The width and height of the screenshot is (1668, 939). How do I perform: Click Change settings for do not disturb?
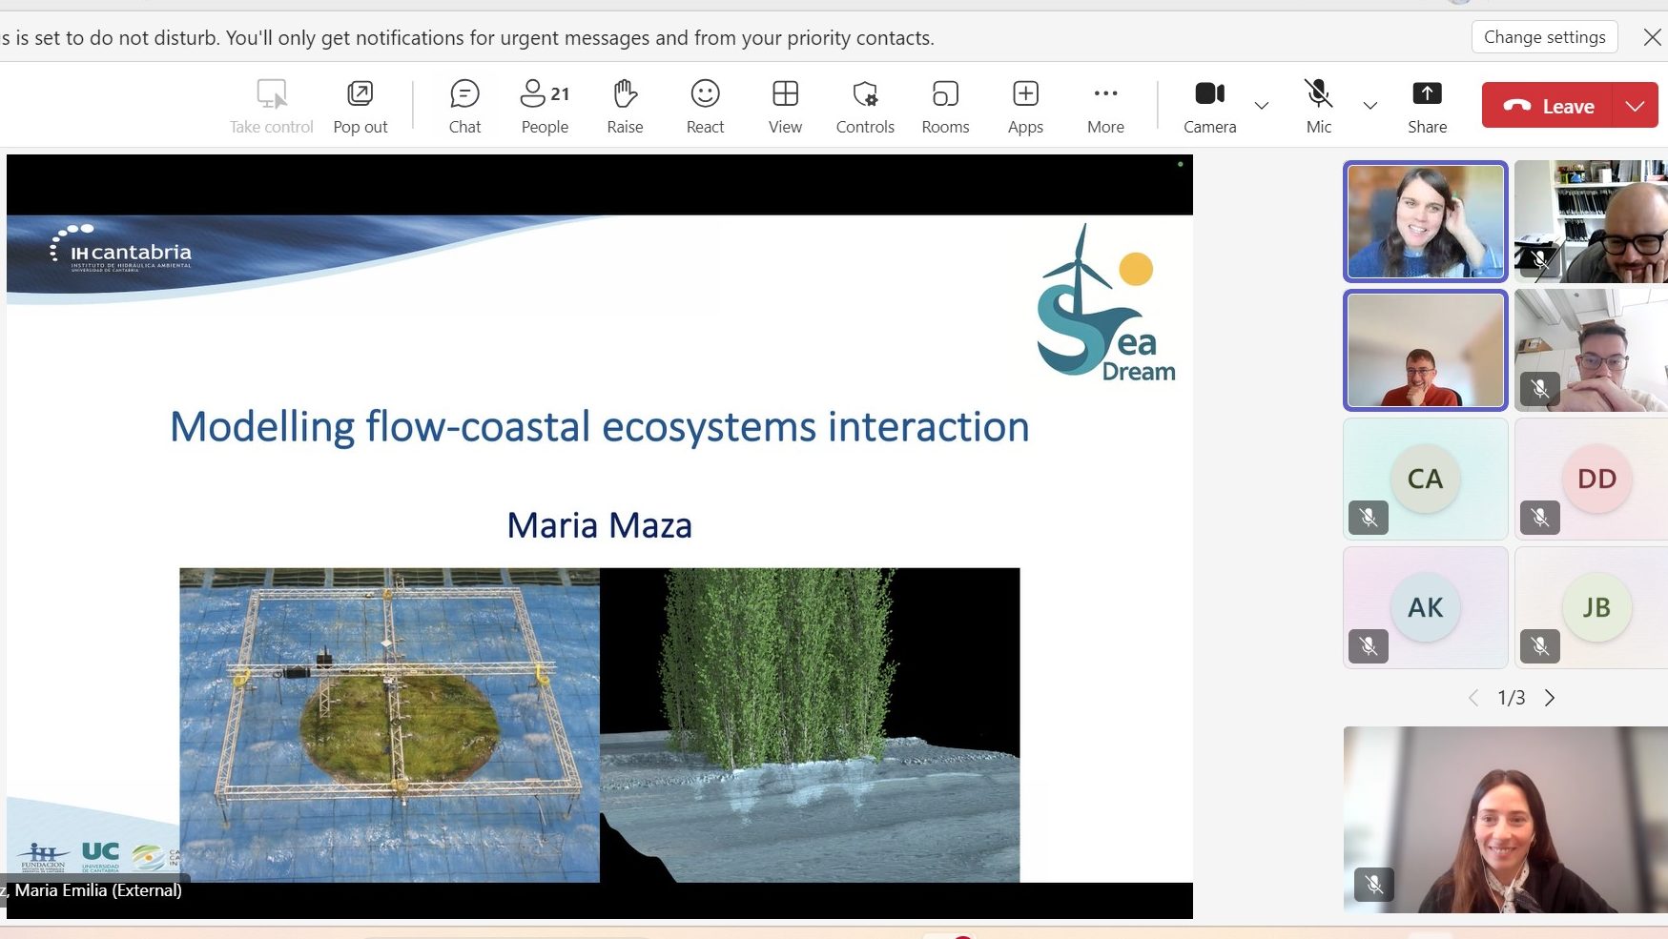click(x=1544, y=37)
